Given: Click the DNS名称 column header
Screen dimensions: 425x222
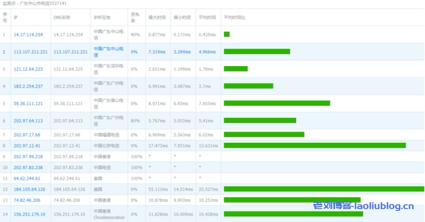Looking at the screenshot, I should pos(62,18).
